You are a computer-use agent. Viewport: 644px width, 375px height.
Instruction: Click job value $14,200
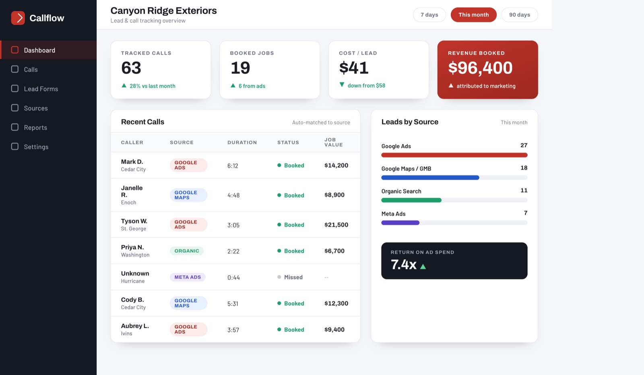point(336,165)
